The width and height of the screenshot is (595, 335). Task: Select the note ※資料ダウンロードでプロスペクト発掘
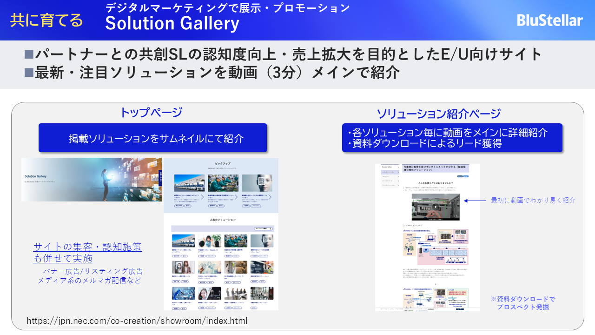[523, 303]
